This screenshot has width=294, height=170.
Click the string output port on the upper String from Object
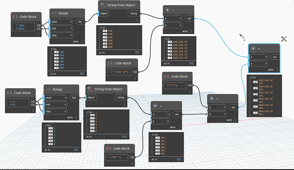(x=133, y=14)
